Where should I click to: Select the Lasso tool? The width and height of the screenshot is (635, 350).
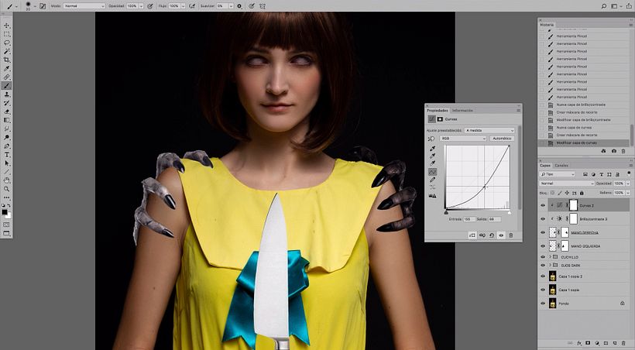(6, 43)
